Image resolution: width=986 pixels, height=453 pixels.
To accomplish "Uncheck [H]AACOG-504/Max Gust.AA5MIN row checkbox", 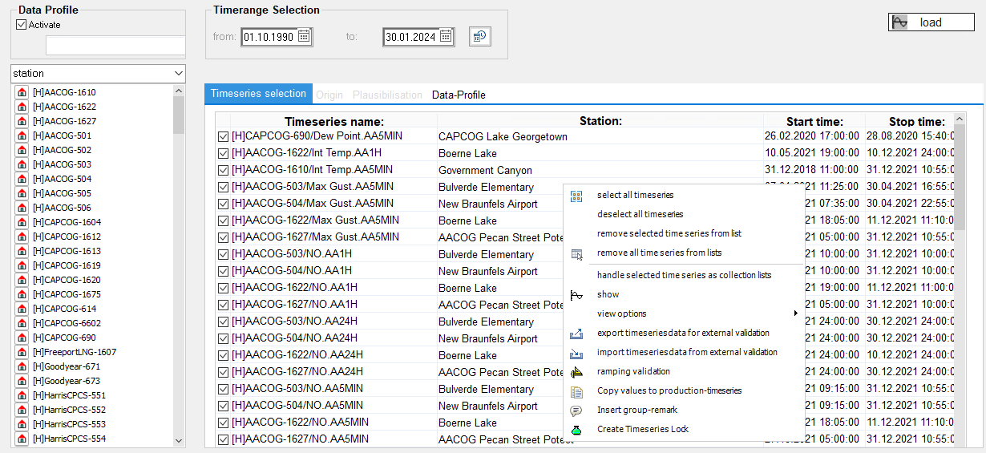I will click(x=223, y=204).
